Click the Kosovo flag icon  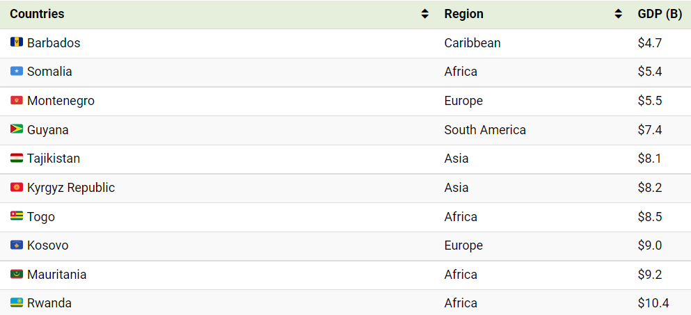(x=16, y=245)
